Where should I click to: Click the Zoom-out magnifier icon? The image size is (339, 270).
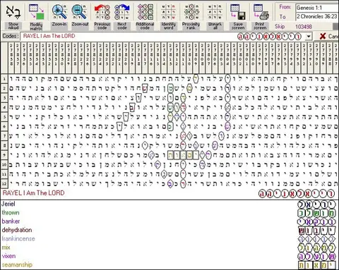(80, 11)
